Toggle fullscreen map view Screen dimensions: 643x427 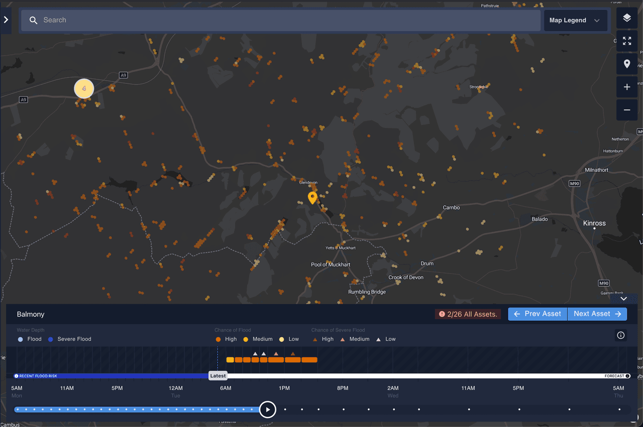click(x=627, y=41)
